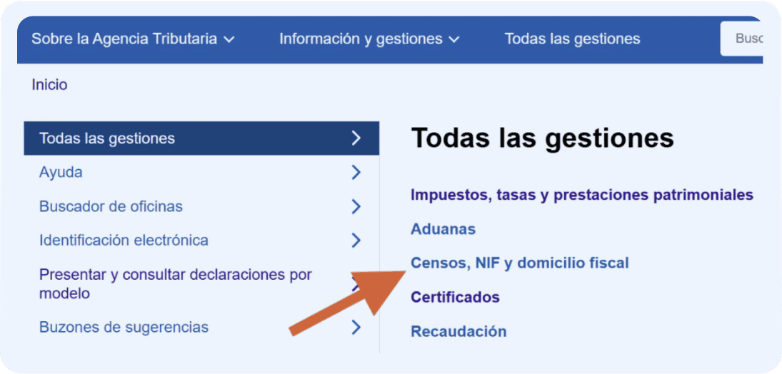Open Buscador de oficinas sidebar link
782x374 pixels.
111,206
